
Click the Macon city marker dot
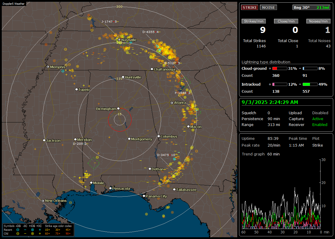[188, 127]
